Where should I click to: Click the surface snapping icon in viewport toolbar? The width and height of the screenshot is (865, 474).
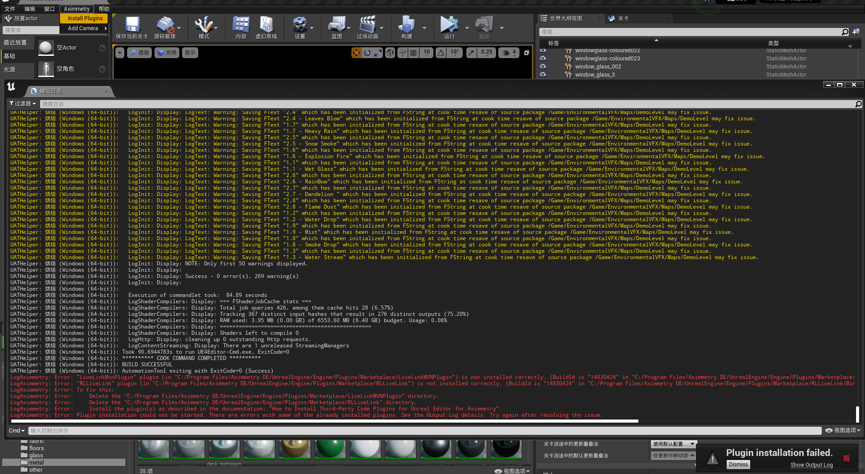pos(402,53)
